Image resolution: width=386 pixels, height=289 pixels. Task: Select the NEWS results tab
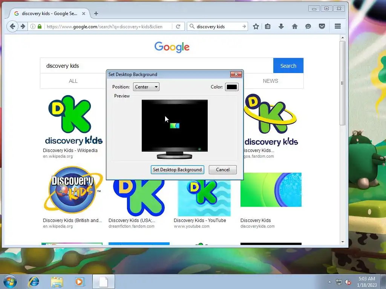coord(271,81)
